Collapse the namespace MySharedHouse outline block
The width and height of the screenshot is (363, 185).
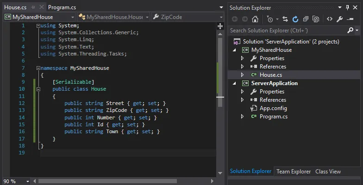coord(38,68)
